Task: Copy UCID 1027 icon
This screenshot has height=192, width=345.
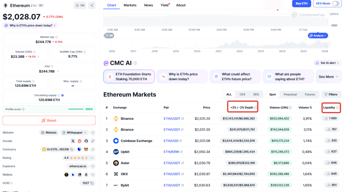Action: [x=92, y=183]
